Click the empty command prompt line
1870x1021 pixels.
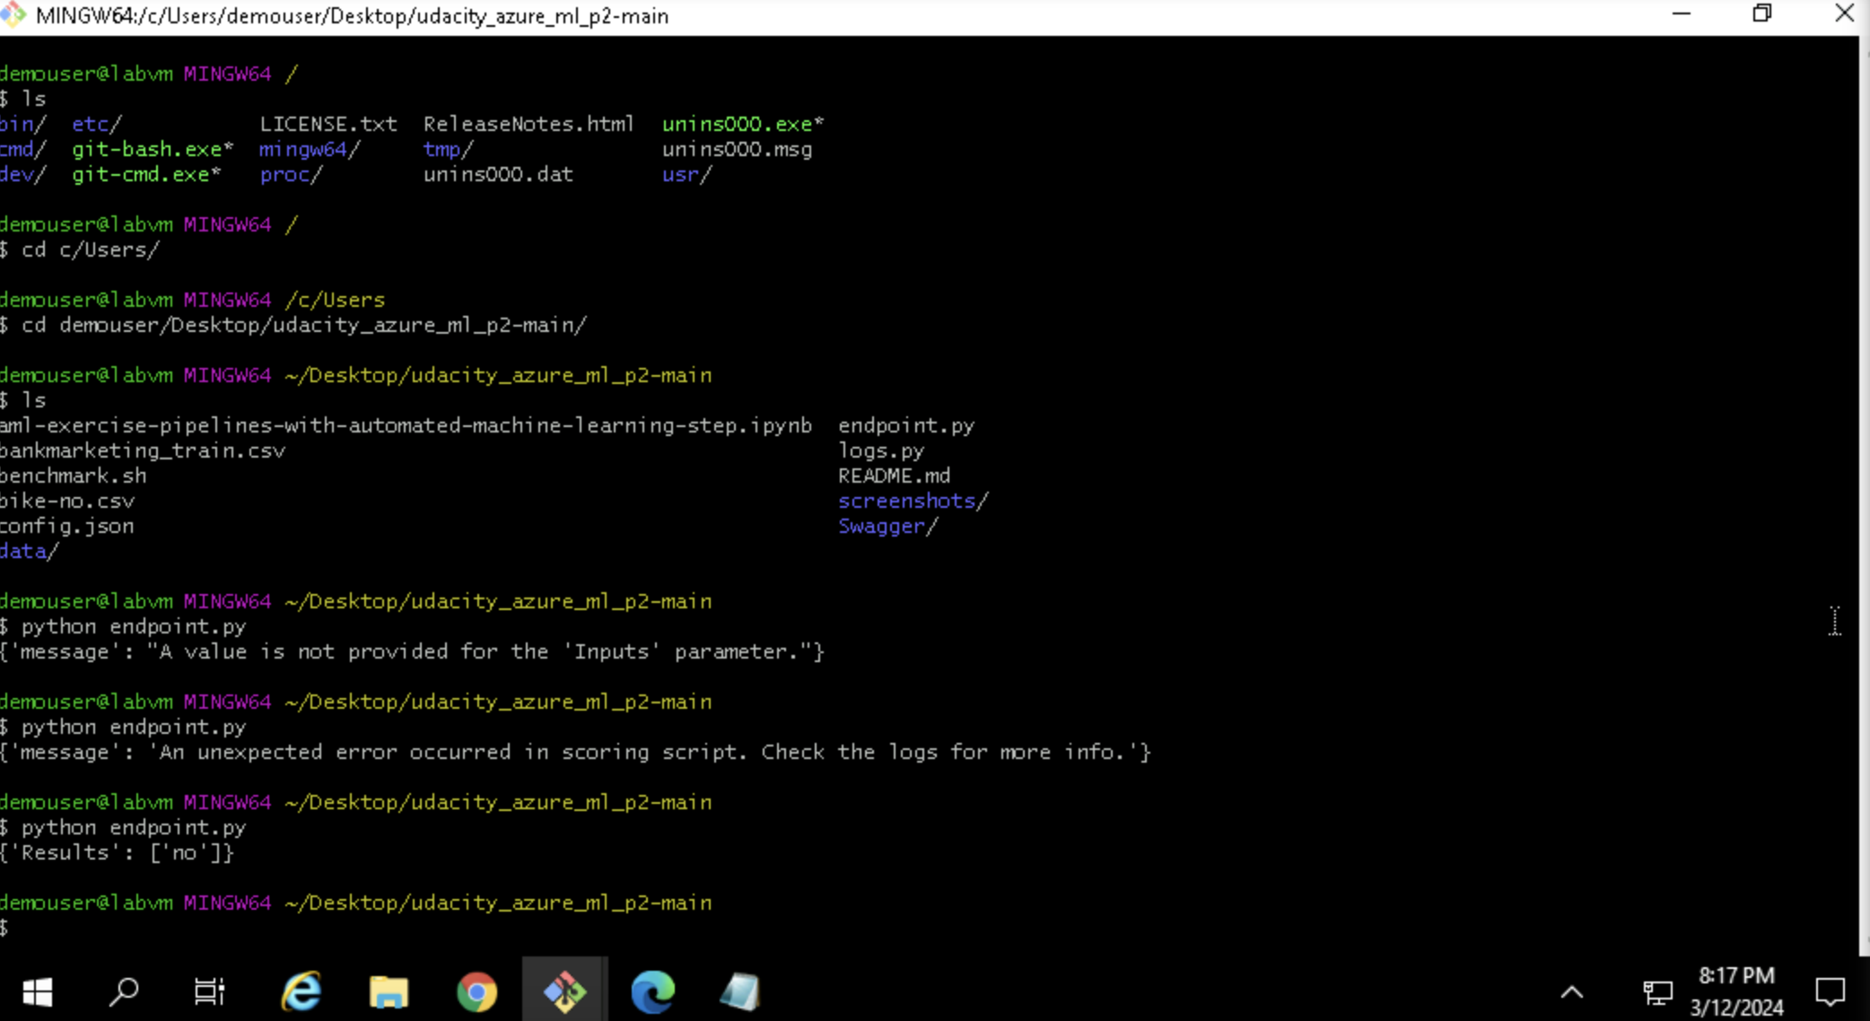[x=359, y=928]
